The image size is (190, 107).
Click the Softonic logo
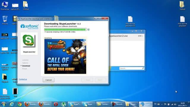(29, 26)
